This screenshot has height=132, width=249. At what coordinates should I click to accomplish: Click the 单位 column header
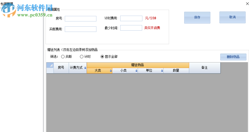[150, 71]
